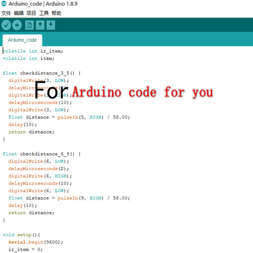This screenshot has height=253, width=253.
Task: Click the 'delayMicroseconds(2);' line
Action: (39, 169)
